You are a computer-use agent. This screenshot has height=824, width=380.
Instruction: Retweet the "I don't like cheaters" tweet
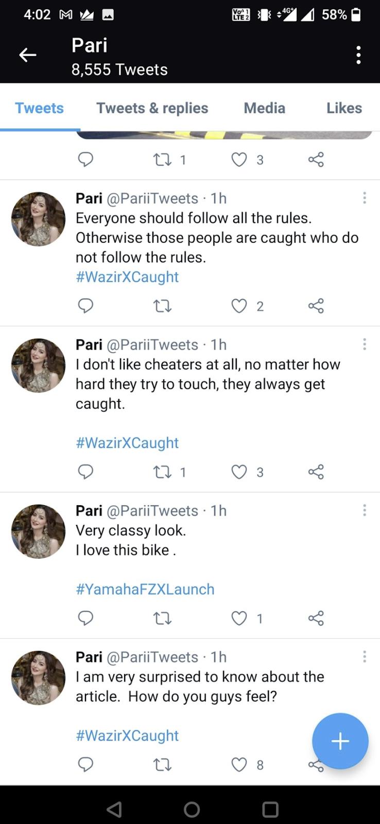pyautogui.click(x=162, y=472)
